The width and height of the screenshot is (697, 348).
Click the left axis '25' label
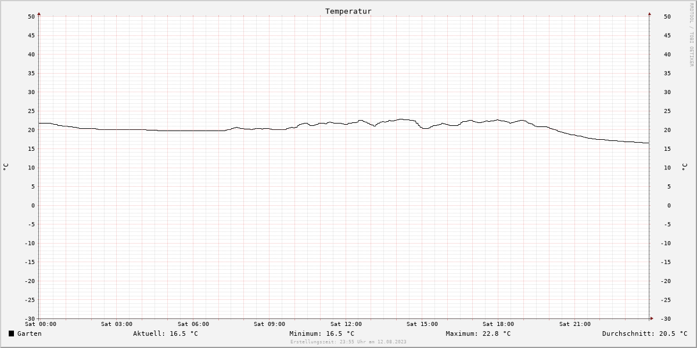pos(31,111)
